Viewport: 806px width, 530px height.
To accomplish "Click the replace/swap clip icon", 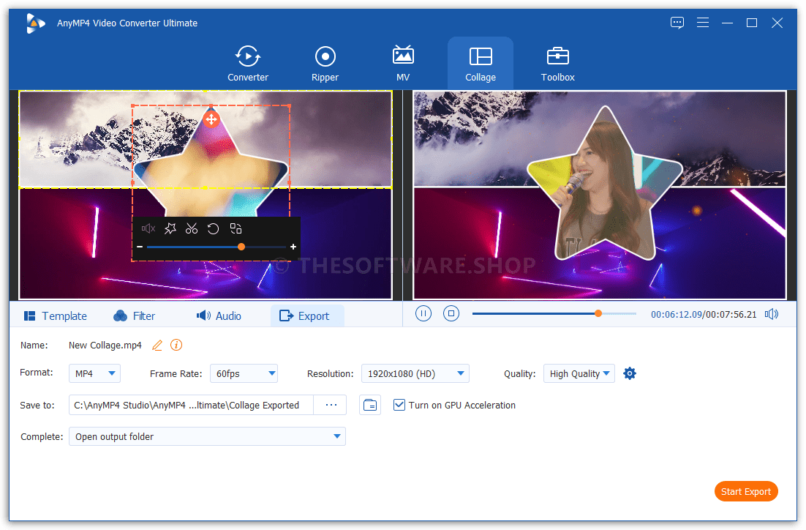I will pos(236,228).
